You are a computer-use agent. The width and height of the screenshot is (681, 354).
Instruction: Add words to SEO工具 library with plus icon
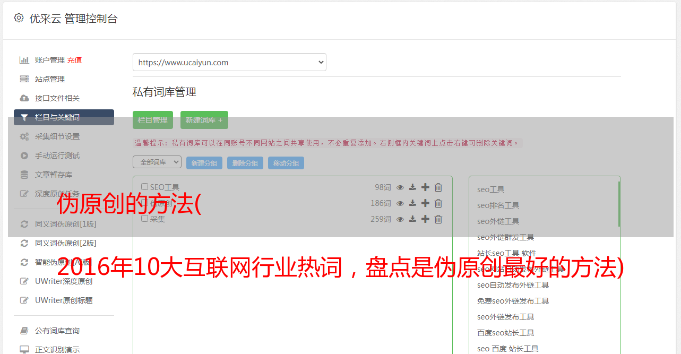(x=425, y=187)
